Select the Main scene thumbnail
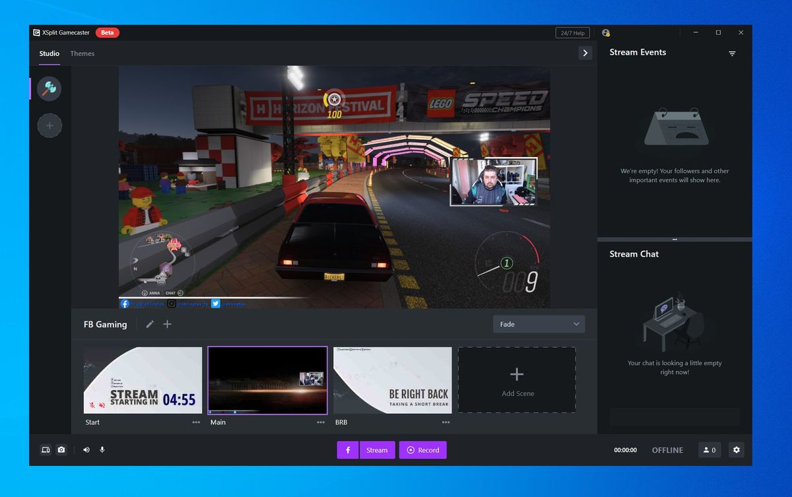Screen dimensions: 792x497 [267, 380]
